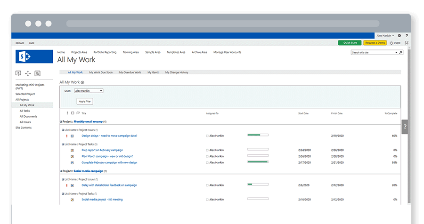Image resolution: width=424 pixels, height=224 pixels.
Task: Click the gray floating help question mark tab
Action: [405, 127]
